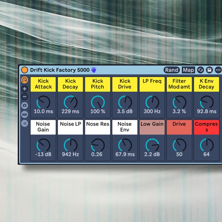Click the blue hand icon beside the title
This screenshot has height=222, width=222.
(94, 70)
